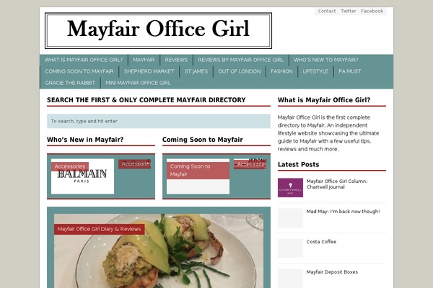Select the Fashion menu item
433x288 pixels.
point(281,71)
